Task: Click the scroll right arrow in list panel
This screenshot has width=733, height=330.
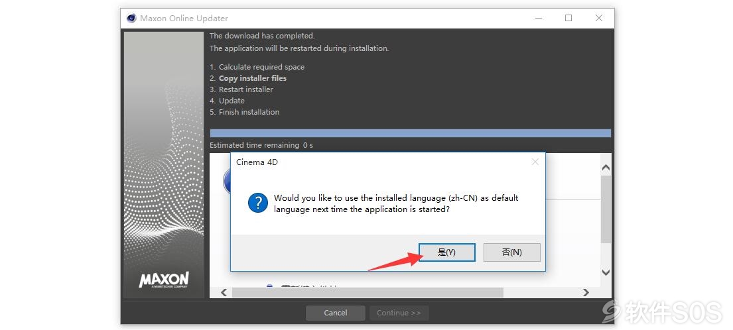Action: [586, 293]
